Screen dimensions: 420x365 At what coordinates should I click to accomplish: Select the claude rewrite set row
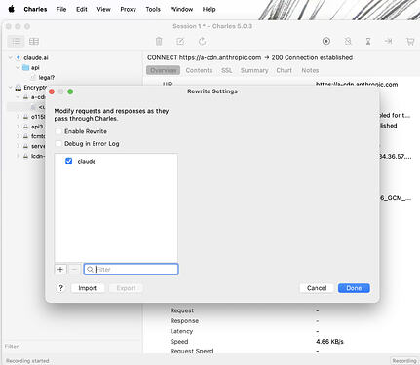(116, 161)
